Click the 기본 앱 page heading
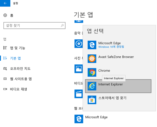The image size is (157, 127). (x=84, y=15)
